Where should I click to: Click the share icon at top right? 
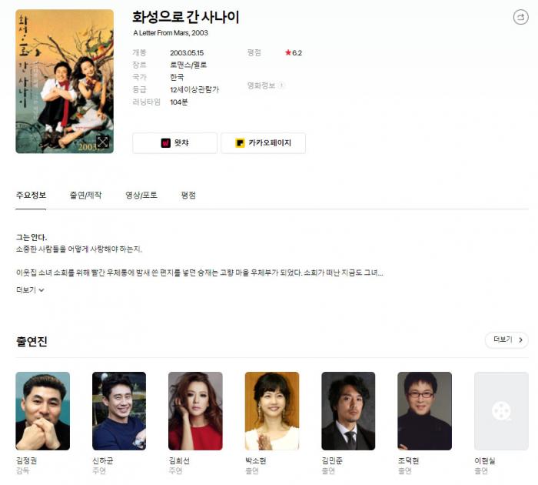(520, 17)
